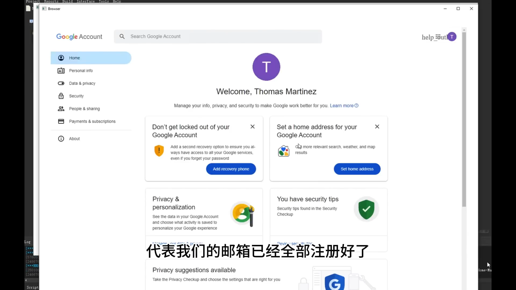Viewport: 516px width, 290px height.
Task: Open Privacy suggestions available card
Action: 266,275
